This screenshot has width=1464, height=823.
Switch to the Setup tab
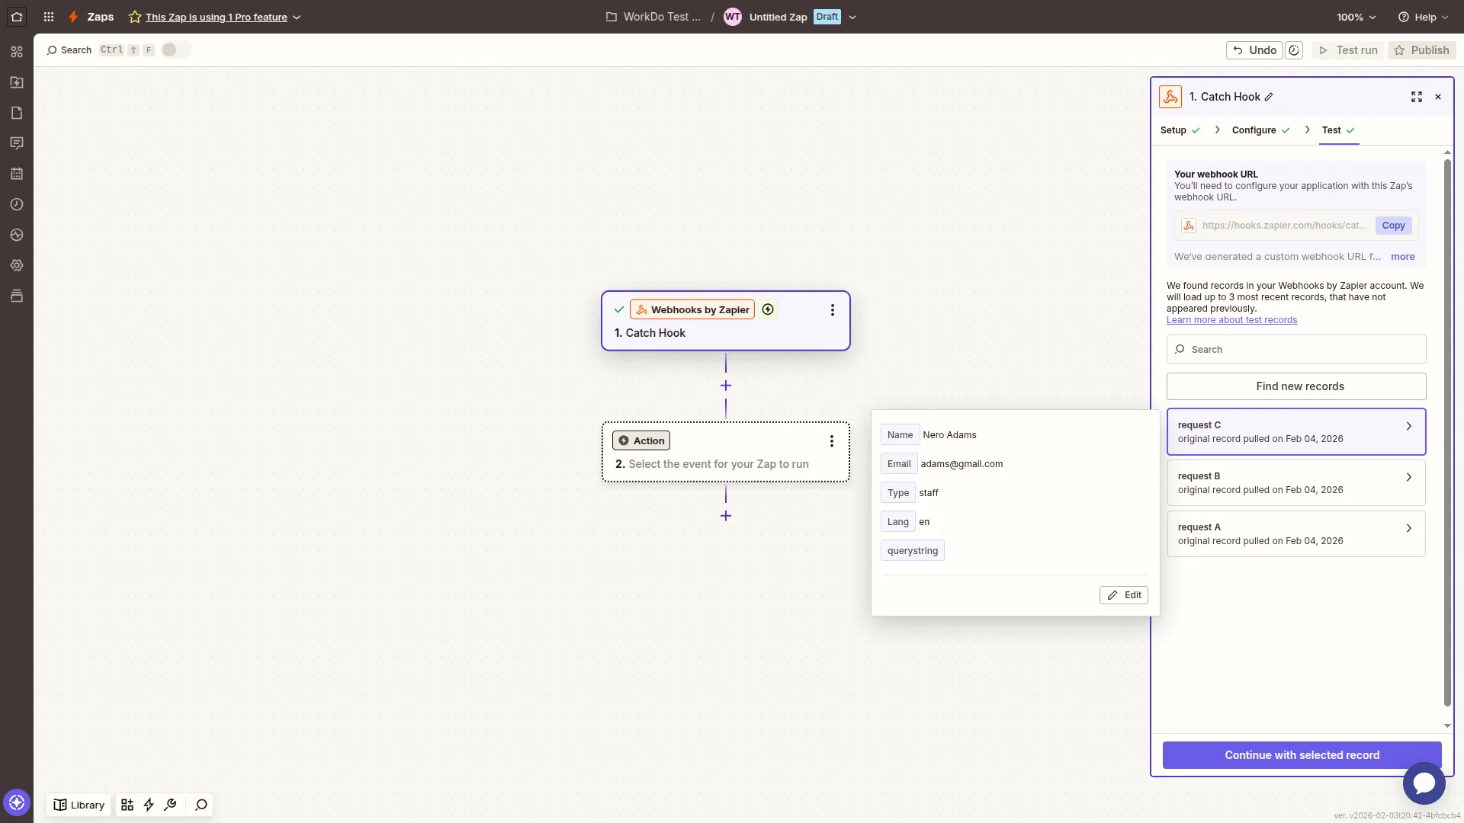pos(1174,130)
